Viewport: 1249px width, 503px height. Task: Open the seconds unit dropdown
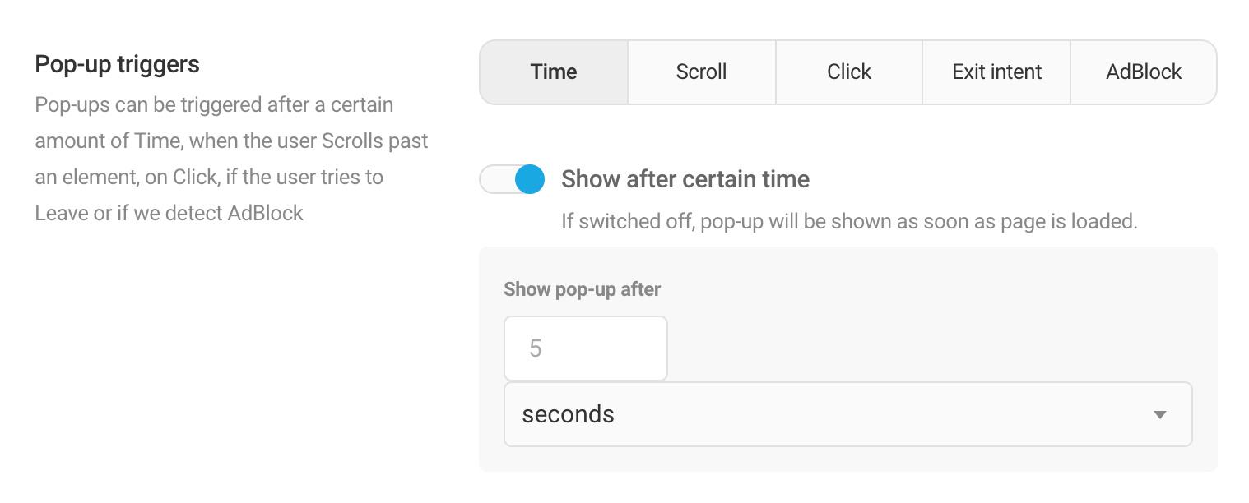[847, 414]
